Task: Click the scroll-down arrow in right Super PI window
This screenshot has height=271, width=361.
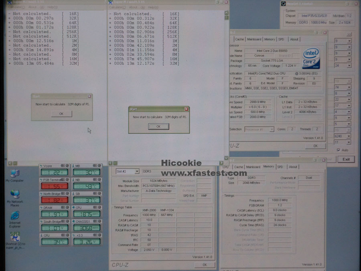Action: tap(226, 158)
